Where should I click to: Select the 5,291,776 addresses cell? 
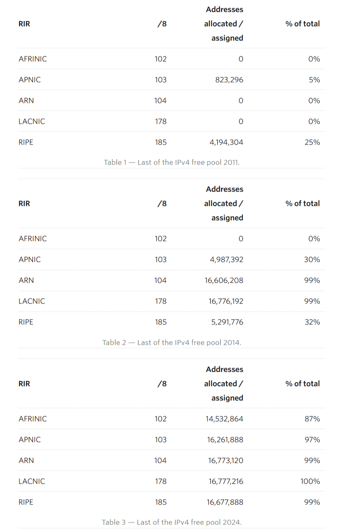click(x=226, y=322)
